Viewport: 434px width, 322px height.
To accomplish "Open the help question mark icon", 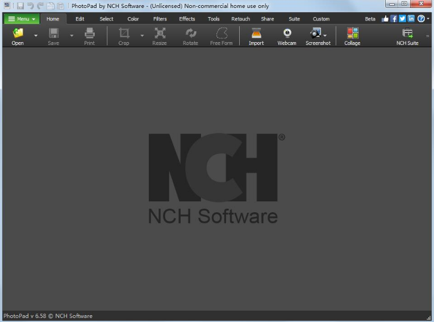I will tap(421, 19).
